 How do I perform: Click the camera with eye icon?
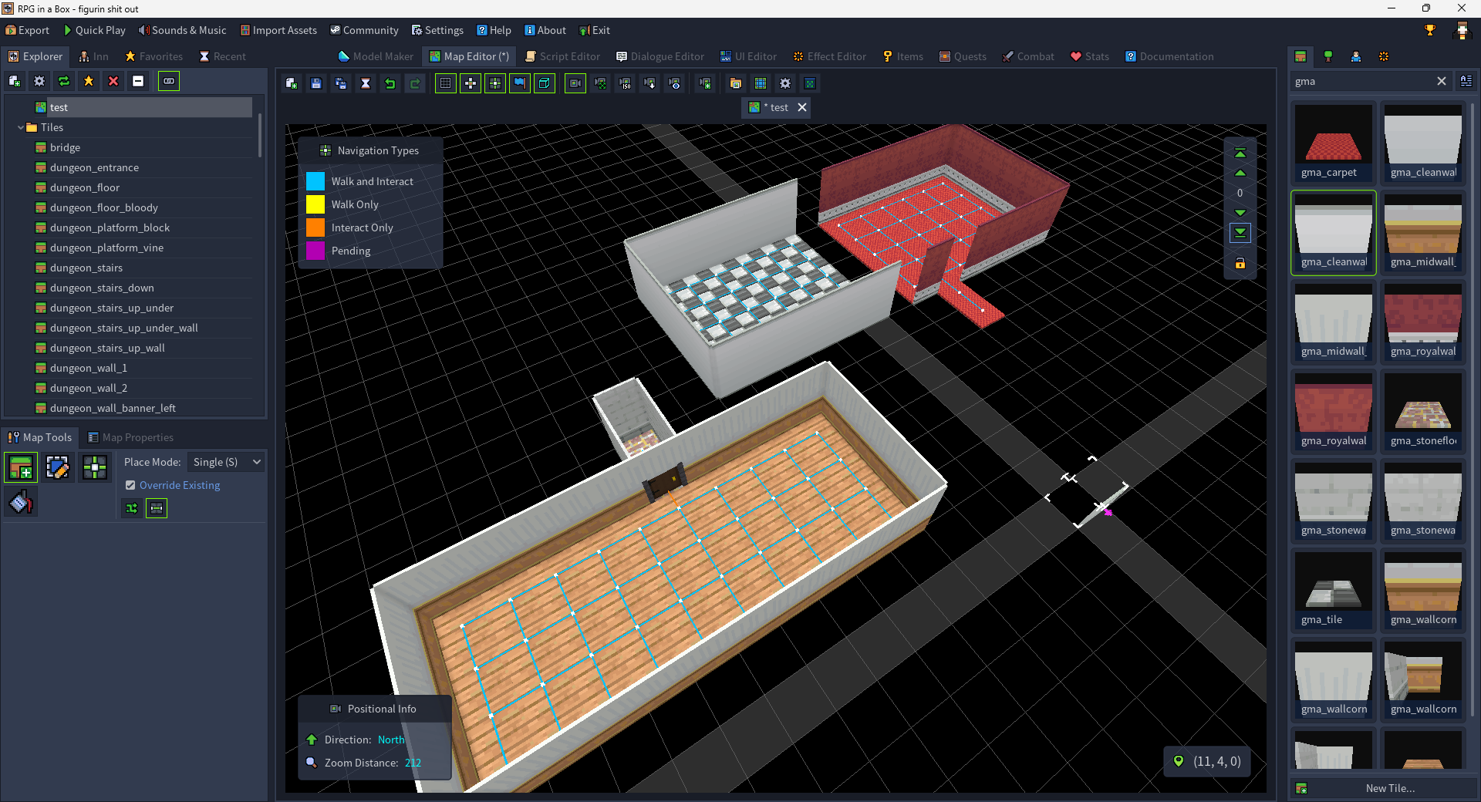675,83
